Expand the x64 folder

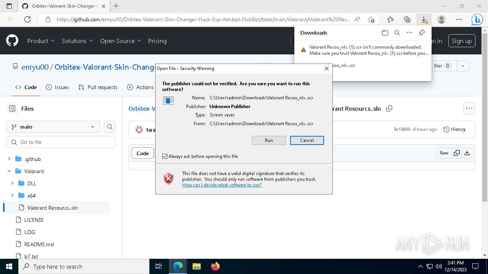point(12,196)
